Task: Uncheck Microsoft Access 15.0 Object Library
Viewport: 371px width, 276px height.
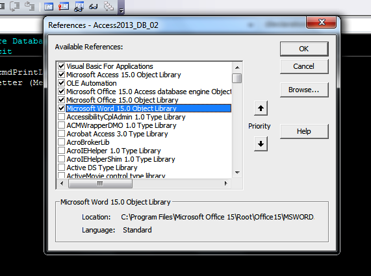Action: pyautogui.click(x=61, y=75)
